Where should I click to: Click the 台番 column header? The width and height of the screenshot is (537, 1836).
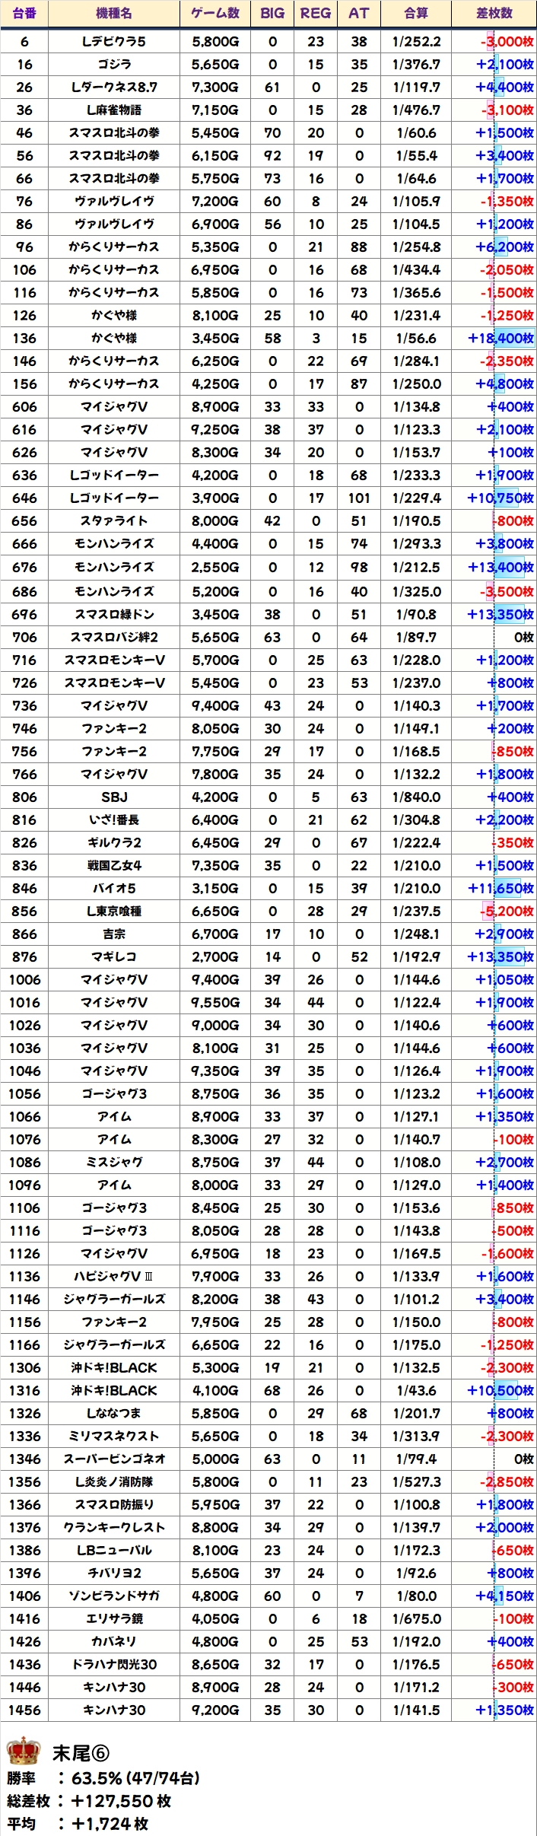(x=24, y=13)
